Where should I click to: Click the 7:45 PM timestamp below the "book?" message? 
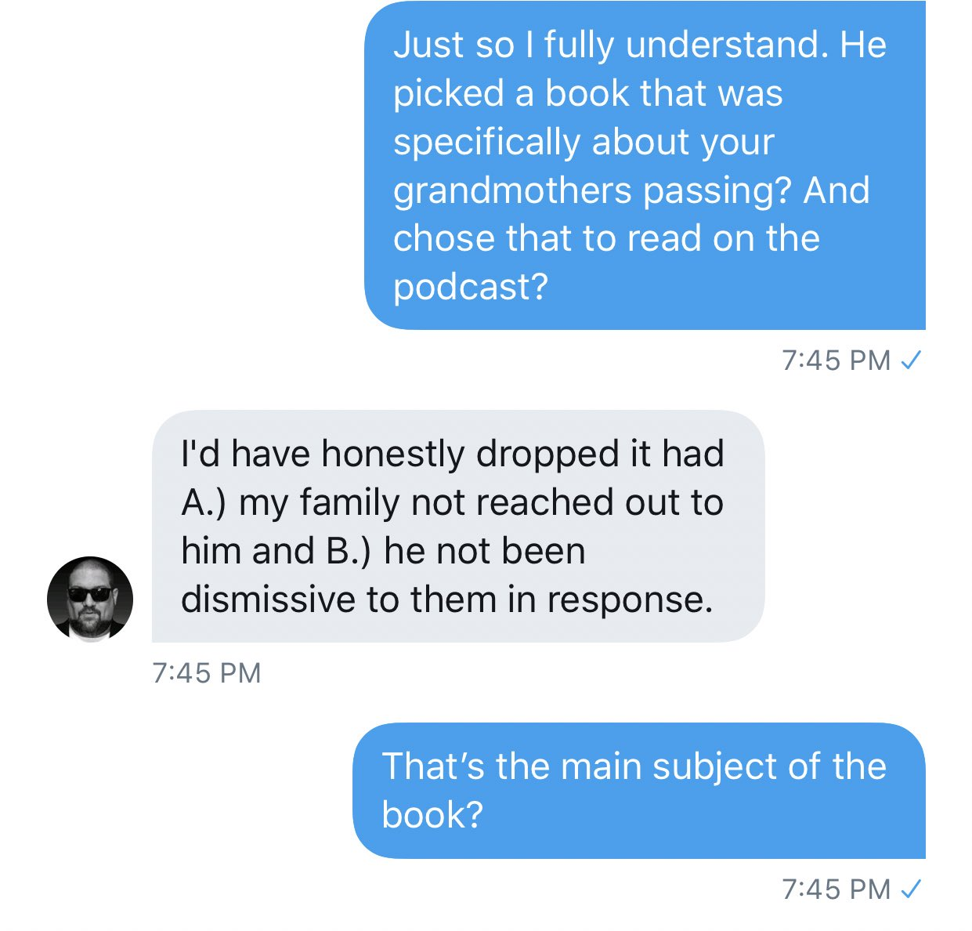click(836, 889)
